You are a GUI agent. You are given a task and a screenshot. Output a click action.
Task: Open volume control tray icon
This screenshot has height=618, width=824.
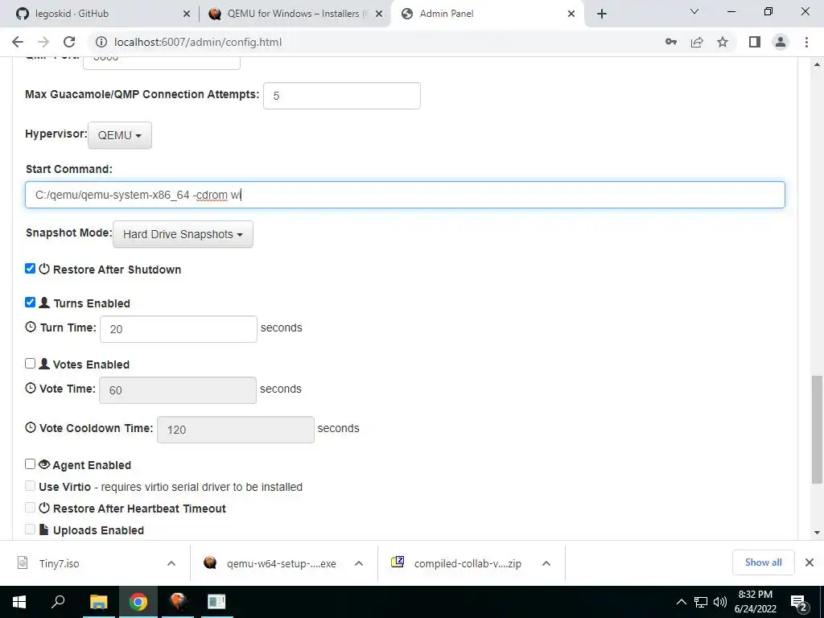coord(720,602)
